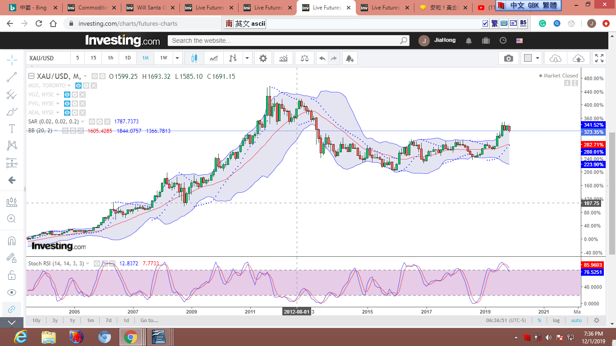Image resolution: width=616 pixels, height=346 pixels.
Task: Hide the MUX, TORONTO series eye toggle
Action: click(78, 86)
